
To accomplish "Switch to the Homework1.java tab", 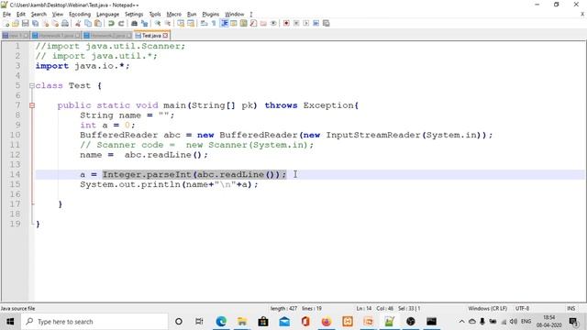I will tap(56, 36).
